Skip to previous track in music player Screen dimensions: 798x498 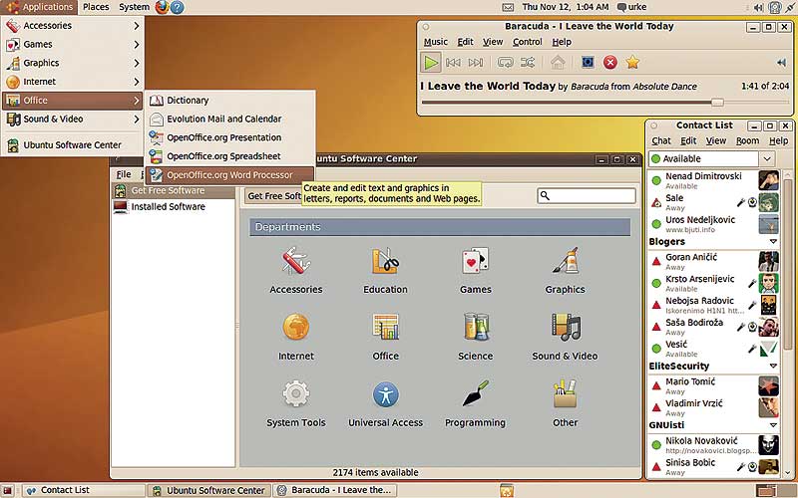(453, 63)
